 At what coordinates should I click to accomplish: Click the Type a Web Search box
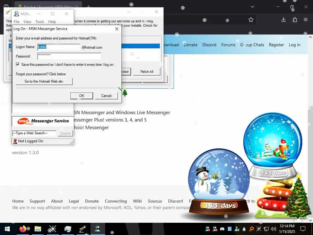(34, 133)
